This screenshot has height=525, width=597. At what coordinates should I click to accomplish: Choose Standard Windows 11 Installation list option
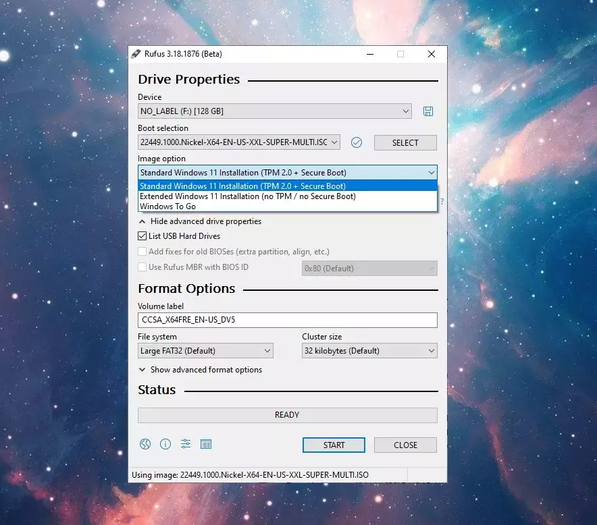(288, 186)
